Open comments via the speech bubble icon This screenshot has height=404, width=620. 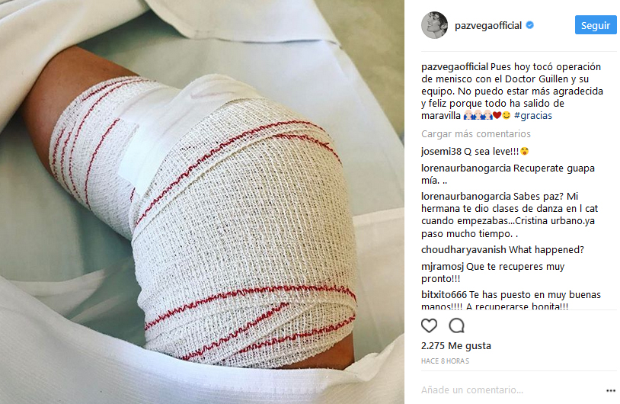click(456, 325)
